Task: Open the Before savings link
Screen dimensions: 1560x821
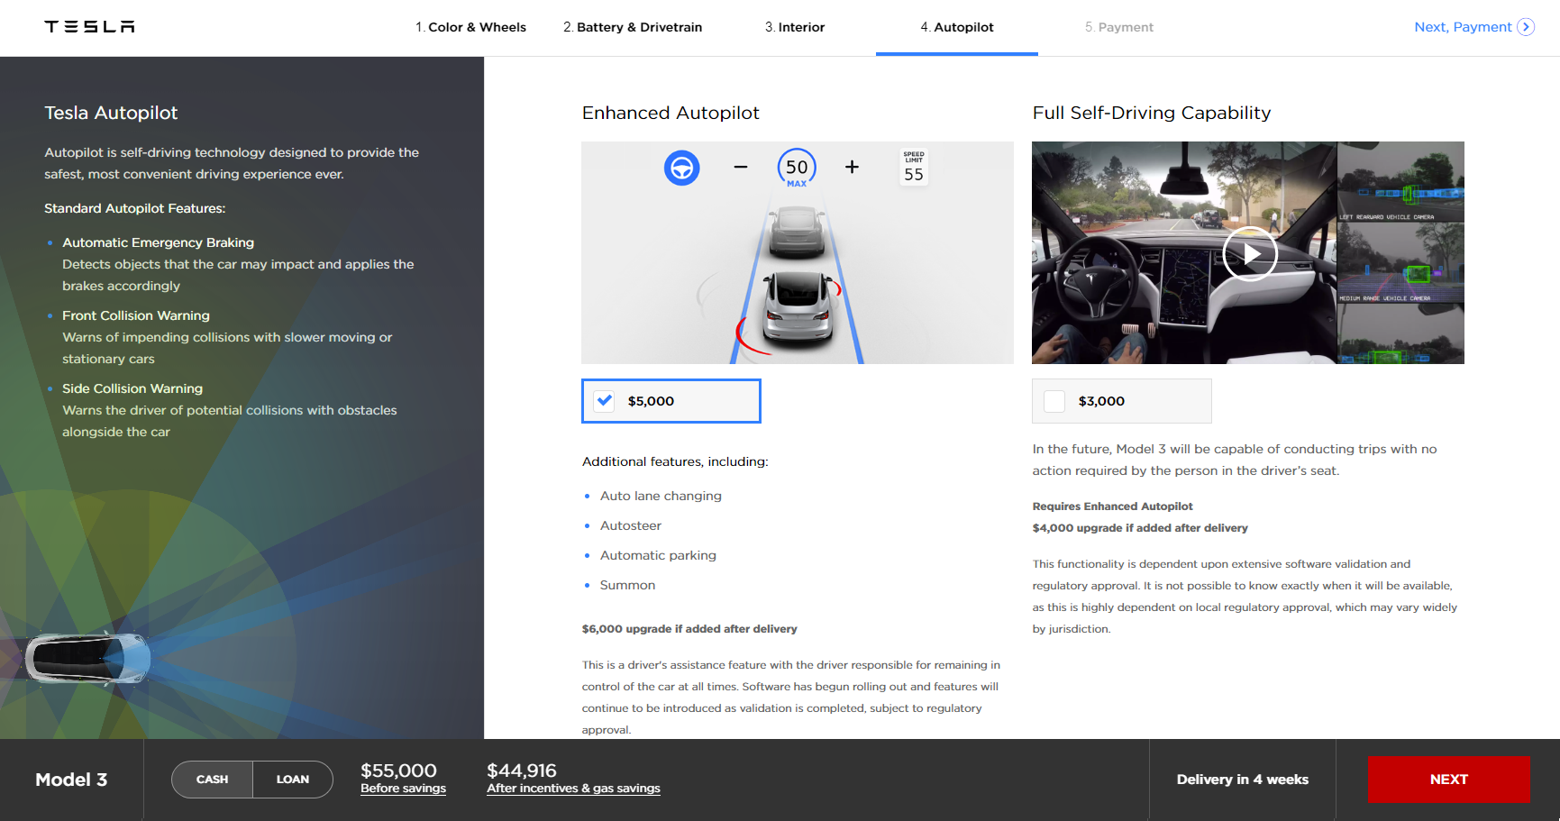Action: [403, 789]
